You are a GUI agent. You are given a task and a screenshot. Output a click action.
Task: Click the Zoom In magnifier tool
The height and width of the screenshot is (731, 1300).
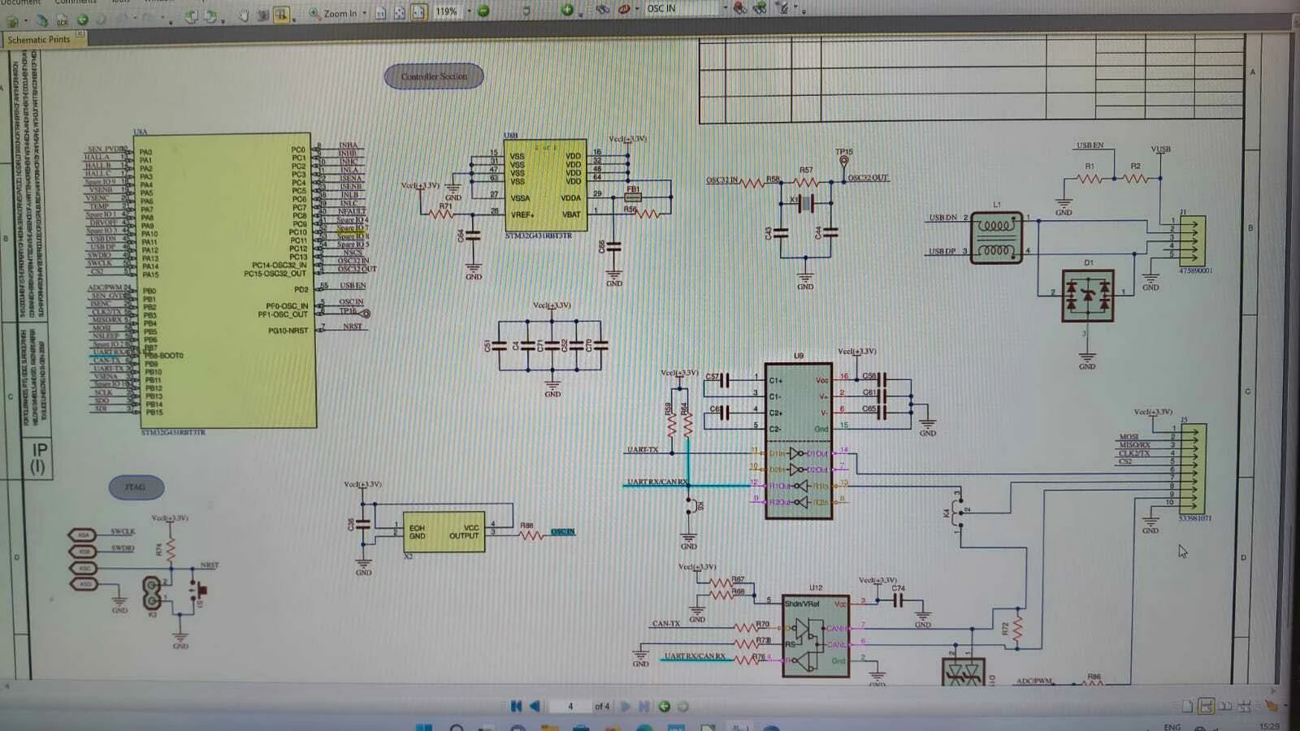coord(314,13)
